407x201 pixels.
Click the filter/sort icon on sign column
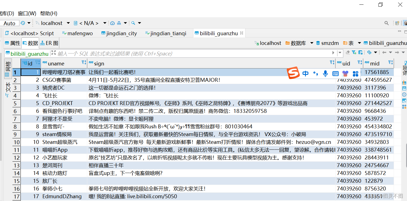332,62
